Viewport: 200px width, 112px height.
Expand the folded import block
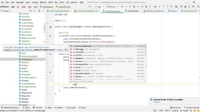[64, 21]
